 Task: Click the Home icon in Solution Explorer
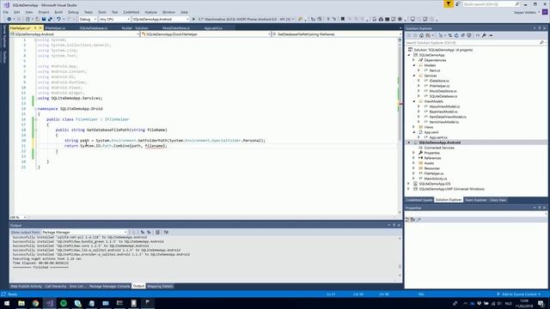[422, 35]
